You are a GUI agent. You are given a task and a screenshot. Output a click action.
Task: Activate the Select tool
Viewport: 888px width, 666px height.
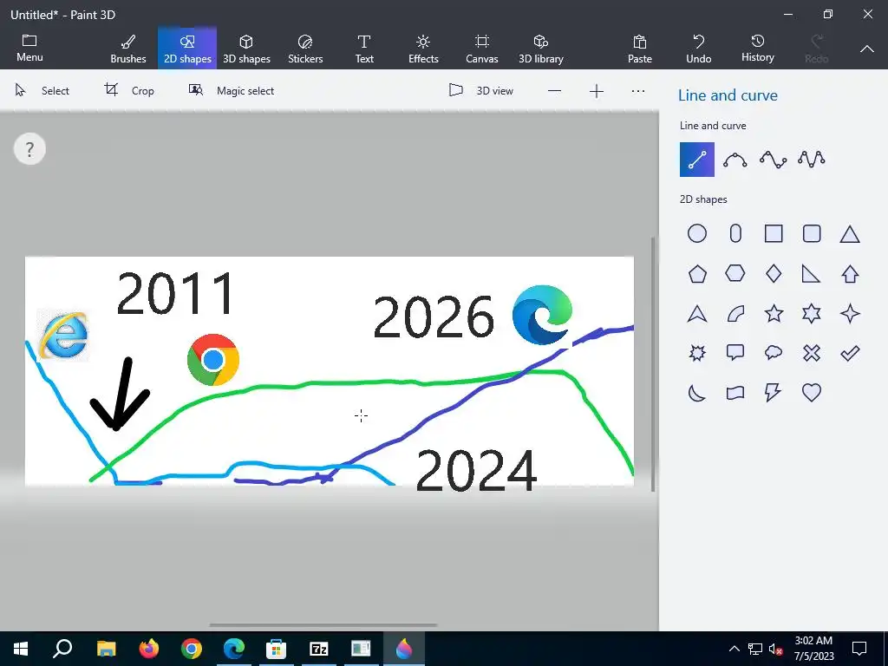point(42,90)
